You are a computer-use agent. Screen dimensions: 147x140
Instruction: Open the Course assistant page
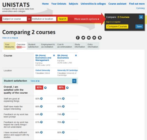tap(117, 4)
